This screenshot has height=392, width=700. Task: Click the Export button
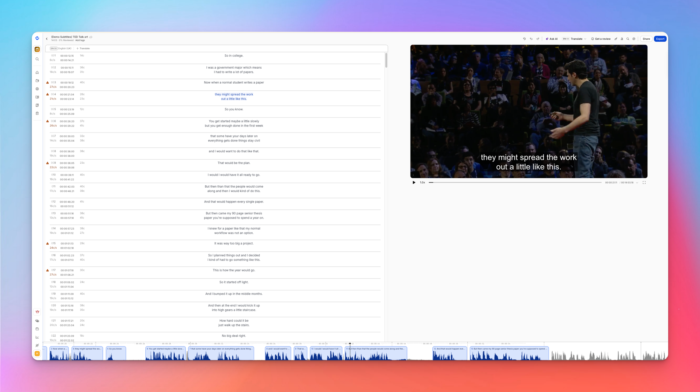[x=660, y=38]
